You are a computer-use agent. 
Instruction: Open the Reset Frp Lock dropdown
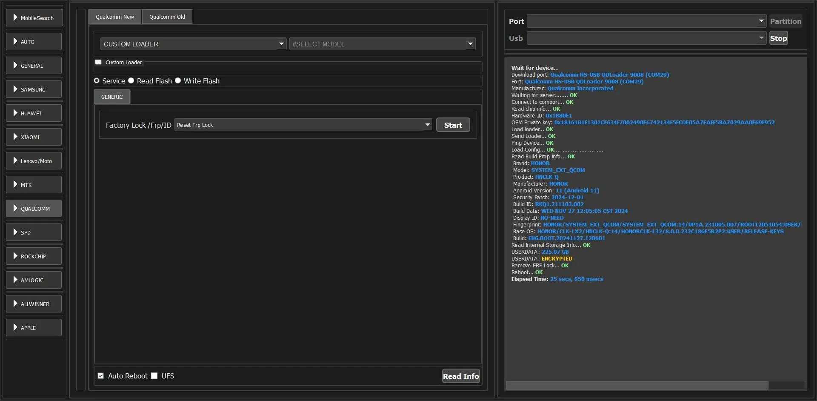(303, 125)
